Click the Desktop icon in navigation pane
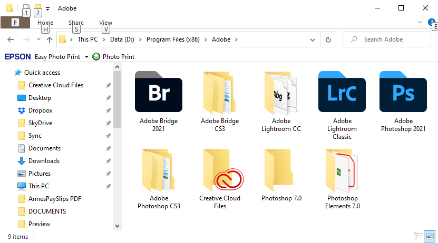Viewport: 438px width, 243px height. [22, 98]
